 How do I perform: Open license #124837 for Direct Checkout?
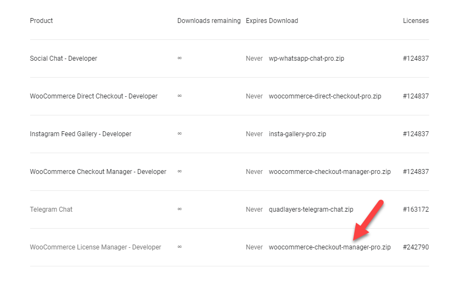click(416, 96)
